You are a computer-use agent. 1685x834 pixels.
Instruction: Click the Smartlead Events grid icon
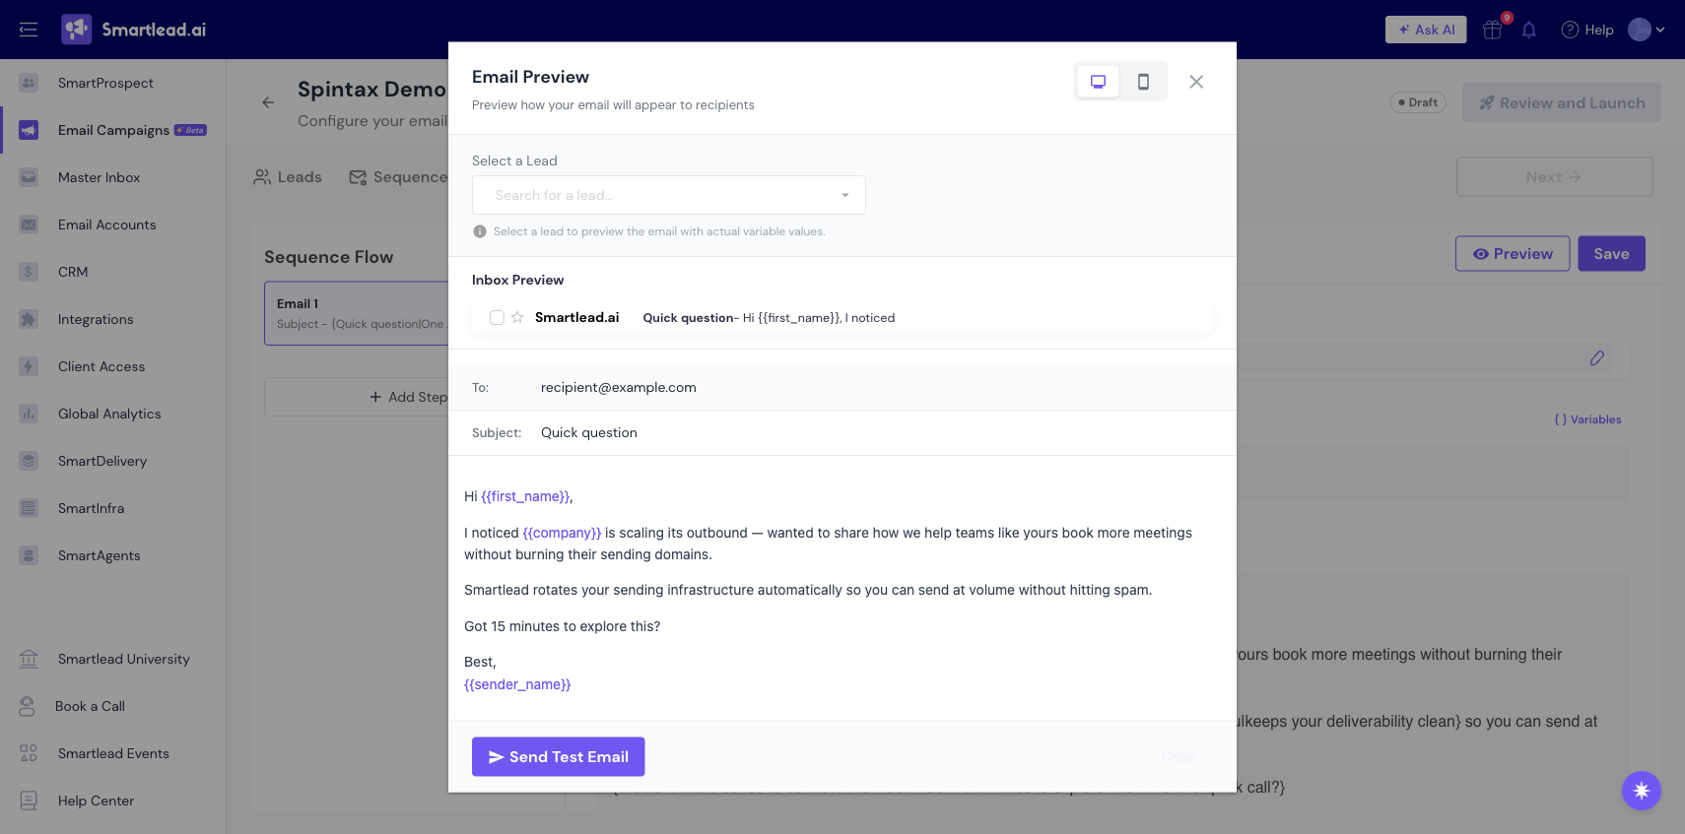[29, 753]
